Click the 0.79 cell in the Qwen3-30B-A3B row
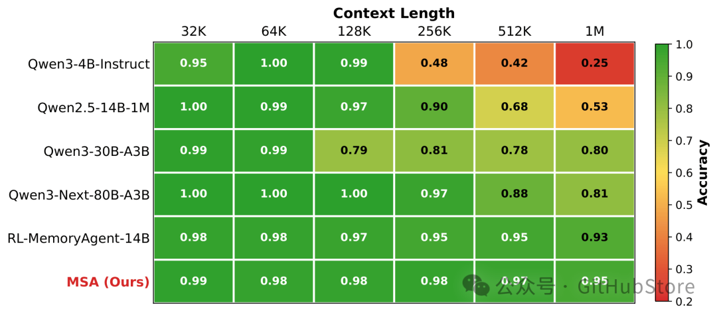 coord(354,151)
